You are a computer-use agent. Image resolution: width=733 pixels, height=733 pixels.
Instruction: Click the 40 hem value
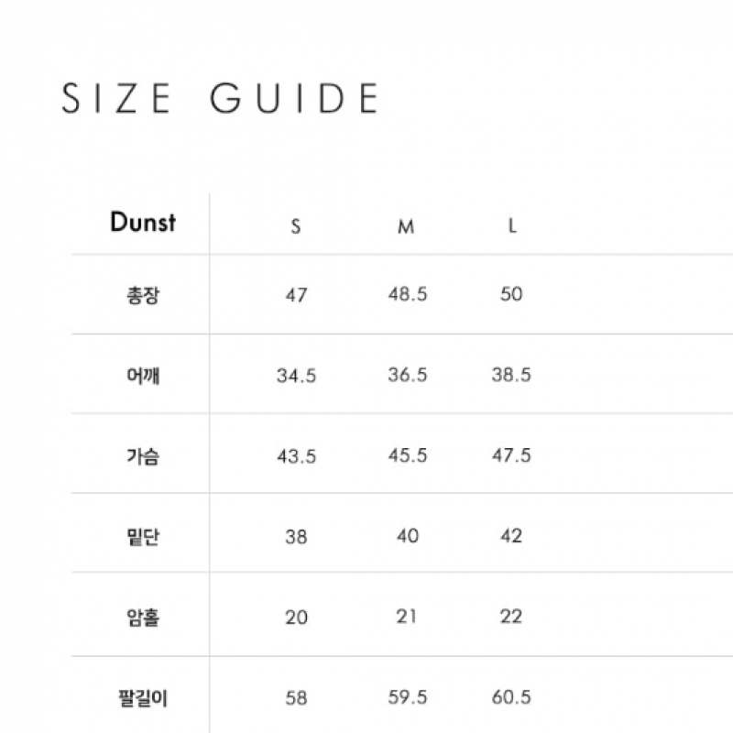(408, 536)
